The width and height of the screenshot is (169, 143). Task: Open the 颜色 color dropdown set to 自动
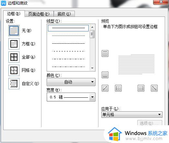(x=71, y=82)
